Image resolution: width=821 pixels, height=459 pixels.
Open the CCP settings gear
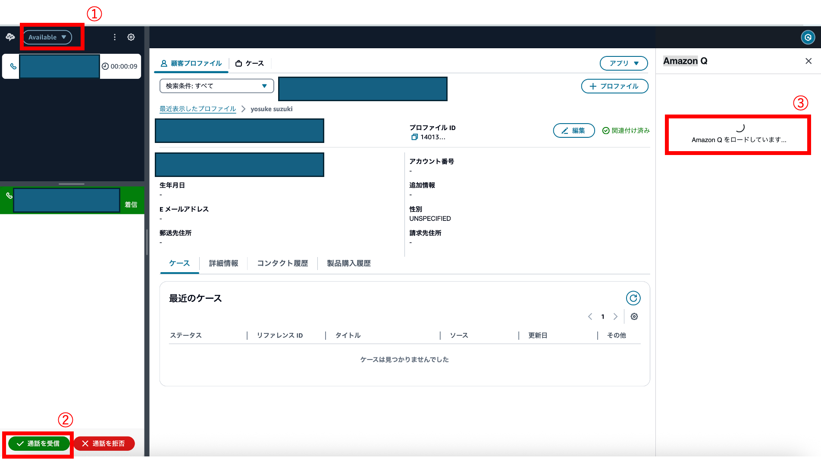[131, 37]
